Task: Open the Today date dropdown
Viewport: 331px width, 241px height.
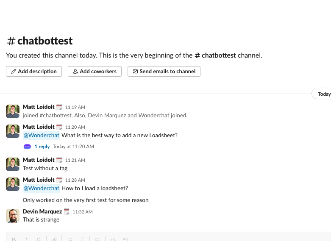Action: [x=323, y=94]
